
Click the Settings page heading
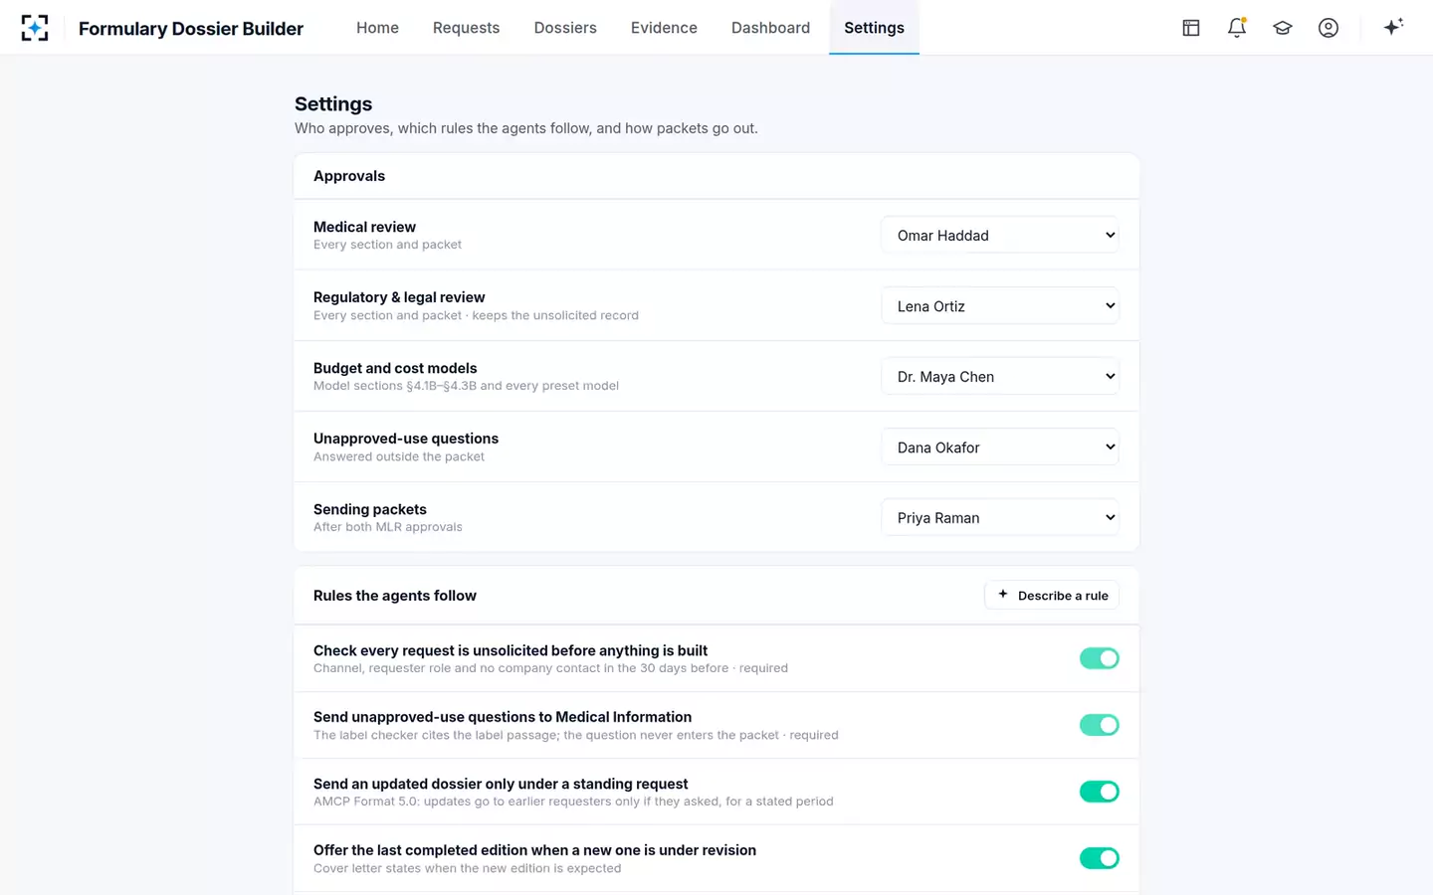click(333, 104)
